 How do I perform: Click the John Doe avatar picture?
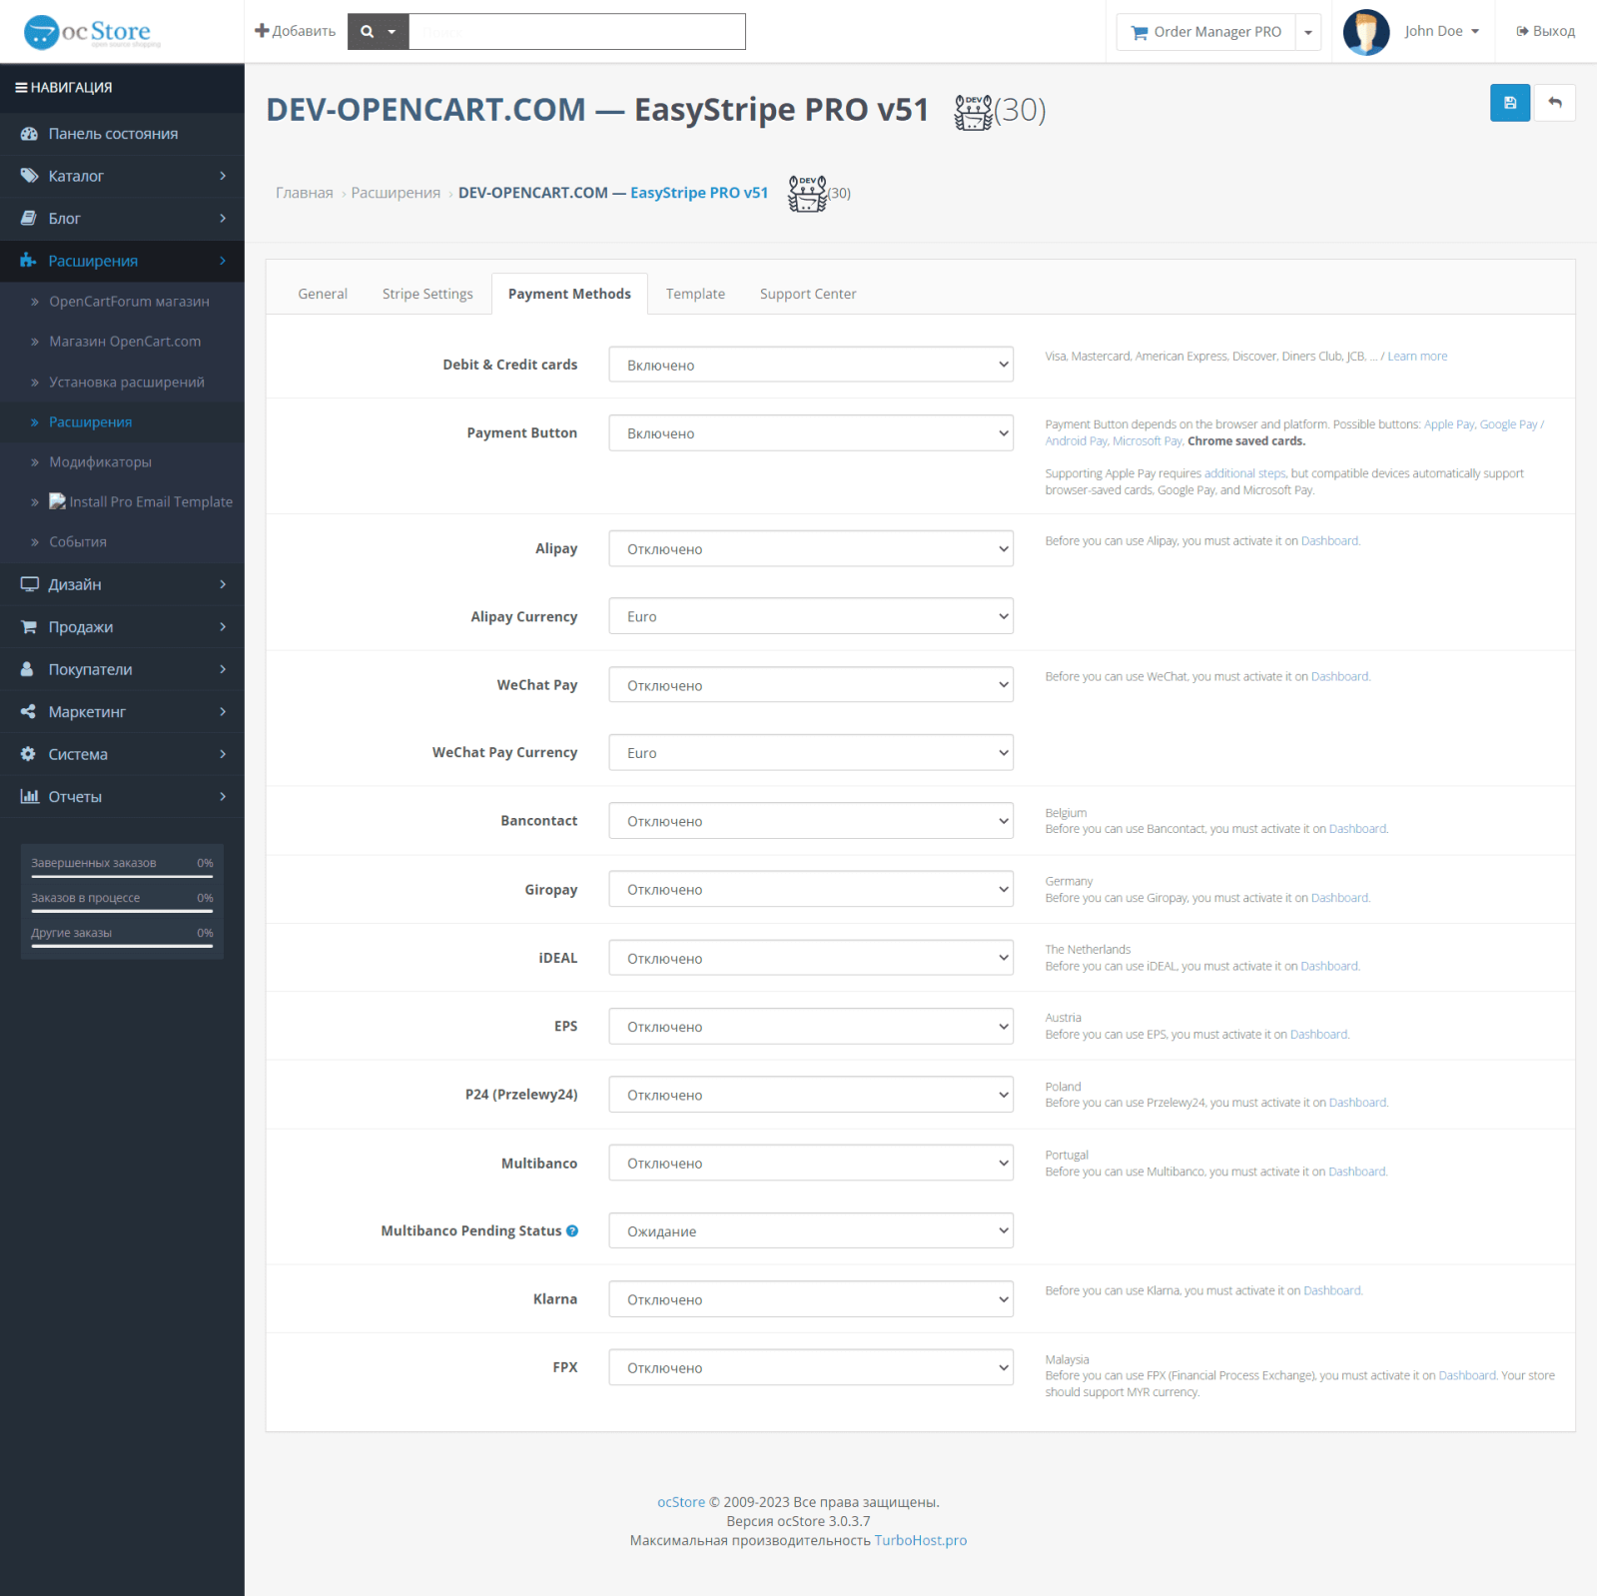[1366, 32]
